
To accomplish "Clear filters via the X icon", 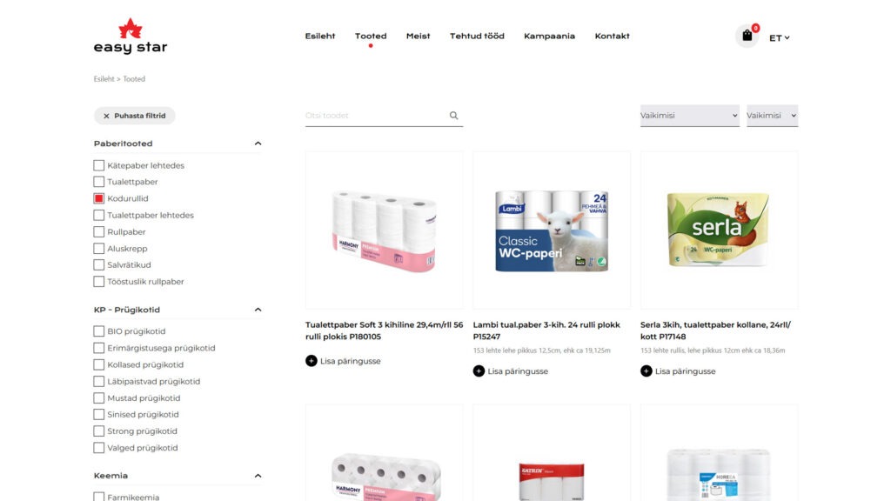I will pos(106,116).
